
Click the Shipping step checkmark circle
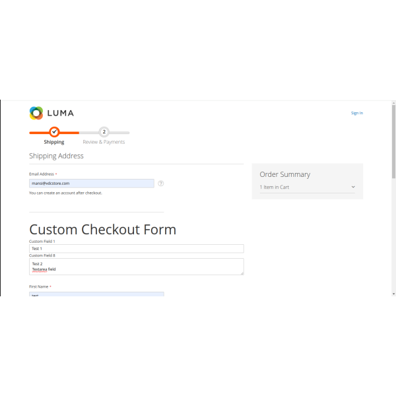(x=54, y=132)
